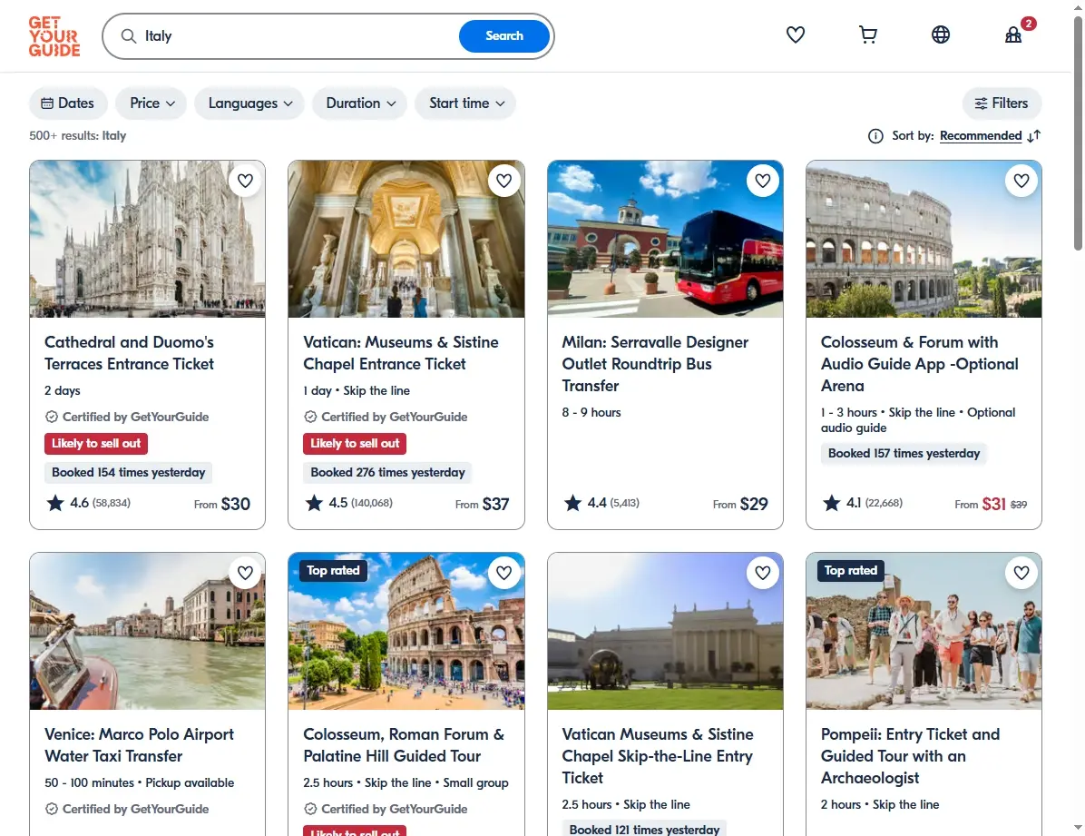Open Pompeii: Entry Ticket and Guided Tour title
The height and width of the screenshot is (836, 1085).
click(x=910, y=755)
